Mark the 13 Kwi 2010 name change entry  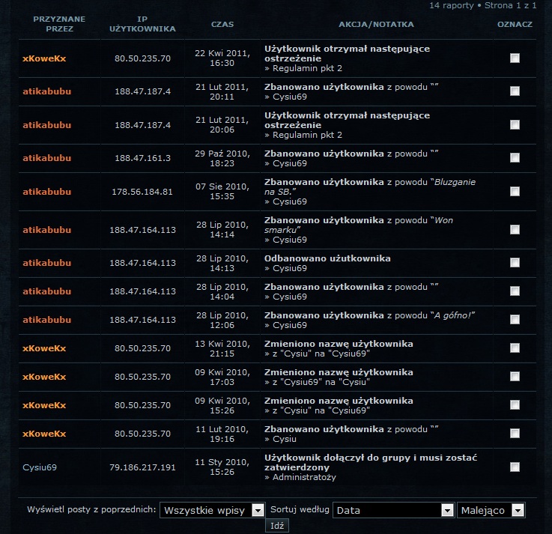(x=515, y=348)
